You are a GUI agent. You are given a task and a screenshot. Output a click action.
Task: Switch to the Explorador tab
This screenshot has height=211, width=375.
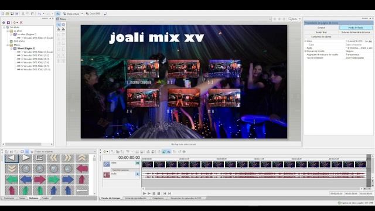[x=9, y=198]
